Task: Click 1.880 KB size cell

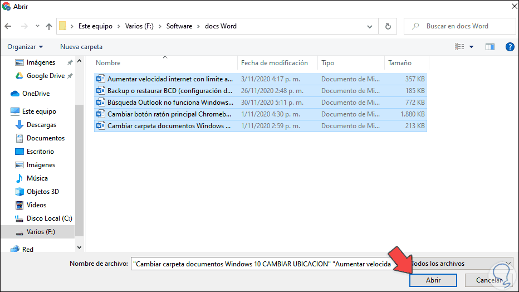Action: tap(413, 114)
